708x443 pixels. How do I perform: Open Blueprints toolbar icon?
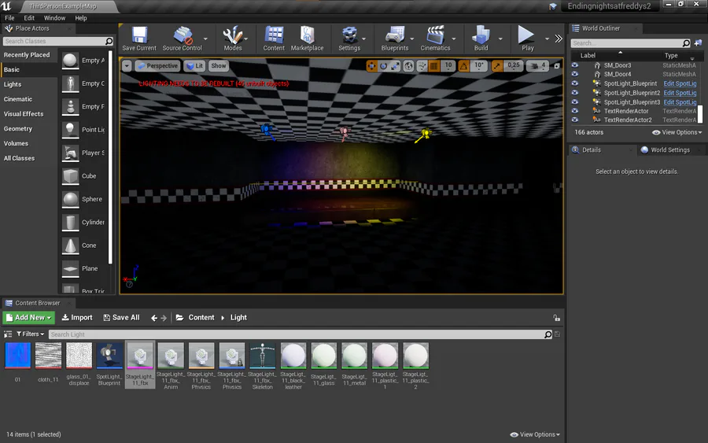(395, 39)
